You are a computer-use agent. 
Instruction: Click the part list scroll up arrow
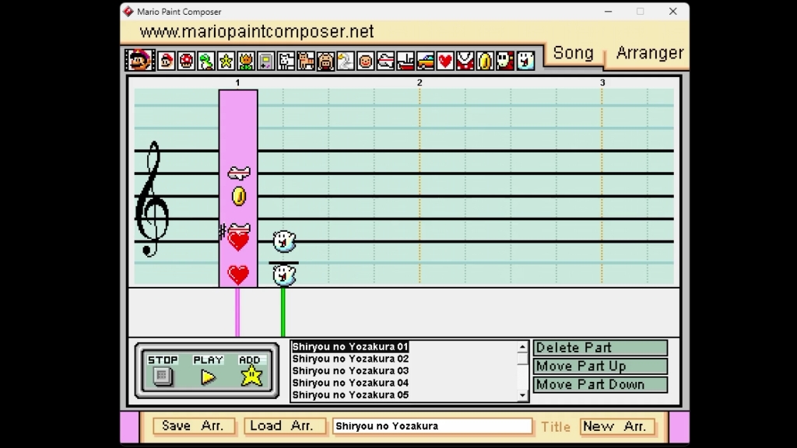tap(522, 347)
